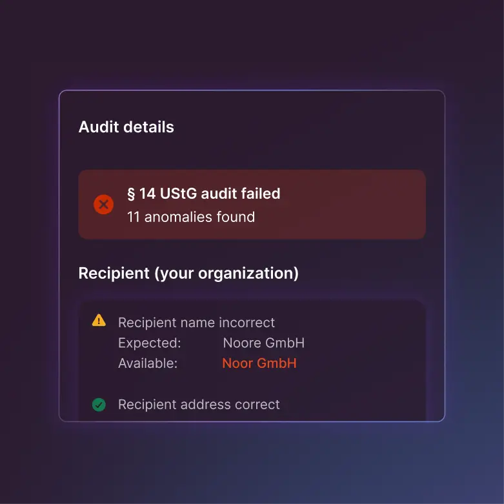Click the green checkmark status icon

pos(99,405)
